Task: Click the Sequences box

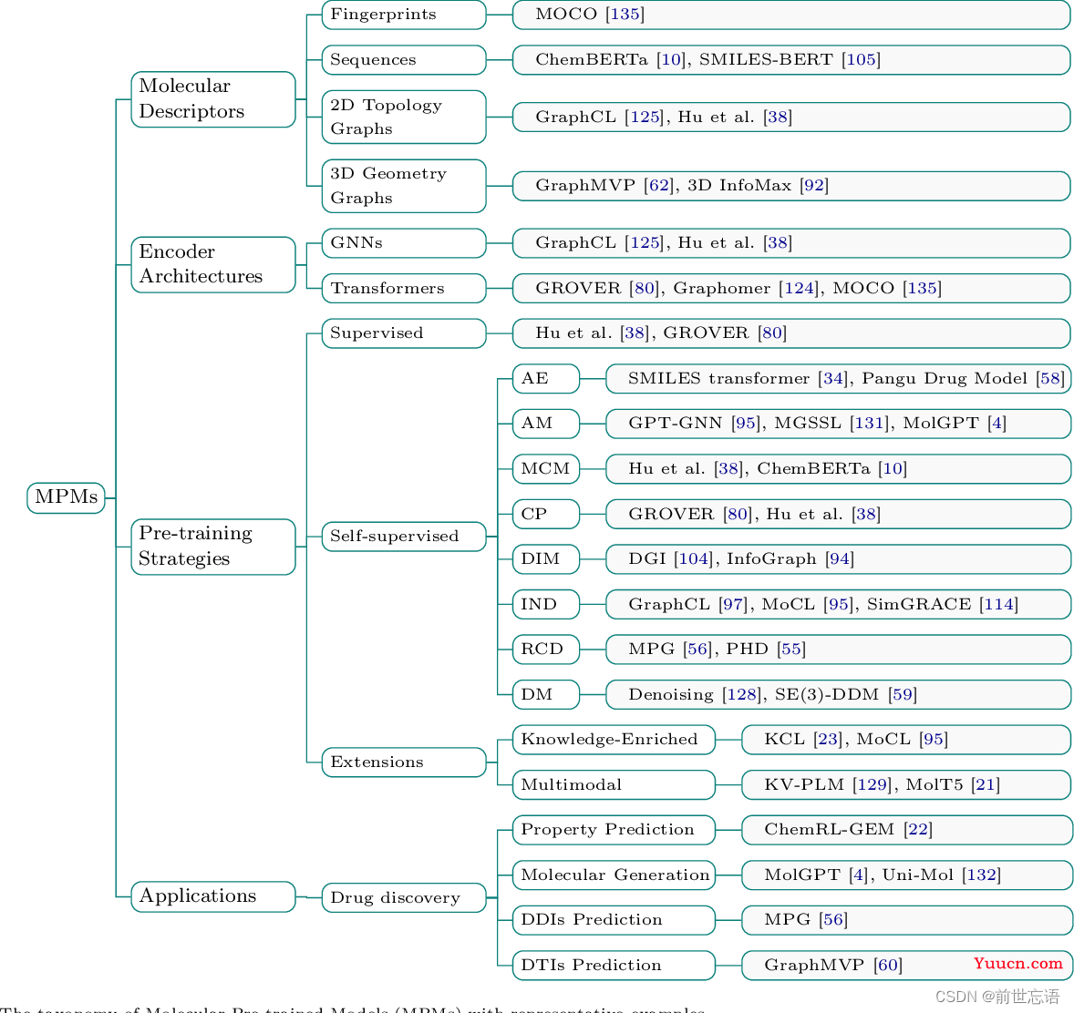Action: tap(404, 59)
